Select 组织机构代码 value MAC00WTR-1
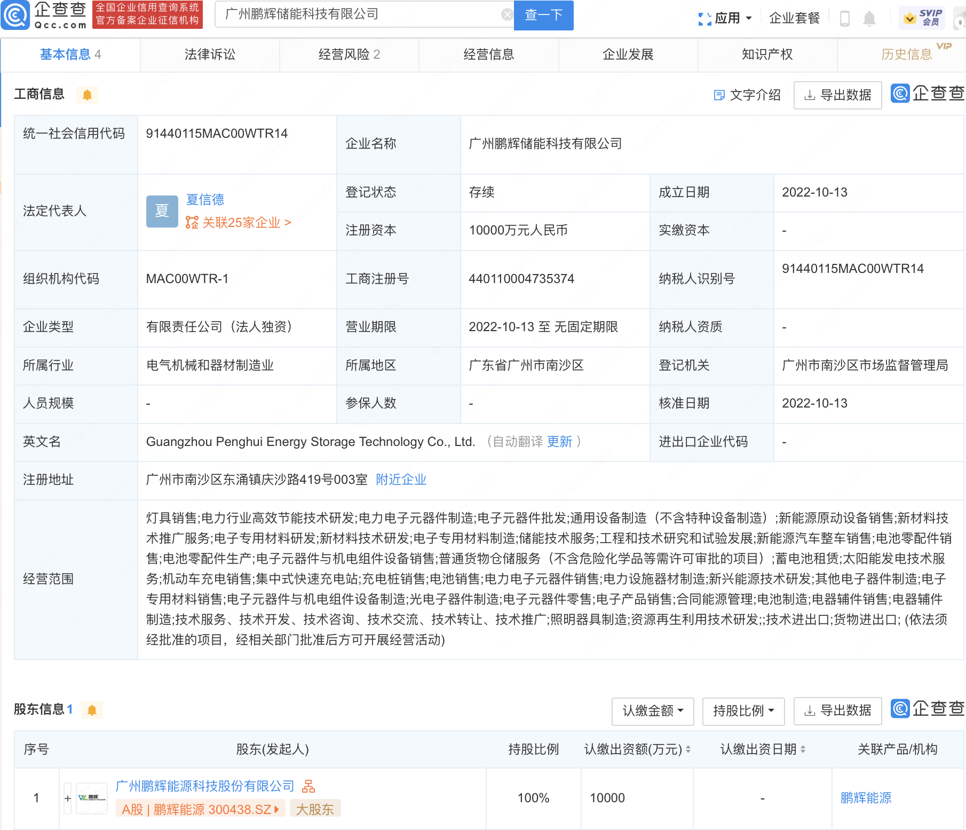The width and height of the screenshot is (966, 830). click(187, 279)
